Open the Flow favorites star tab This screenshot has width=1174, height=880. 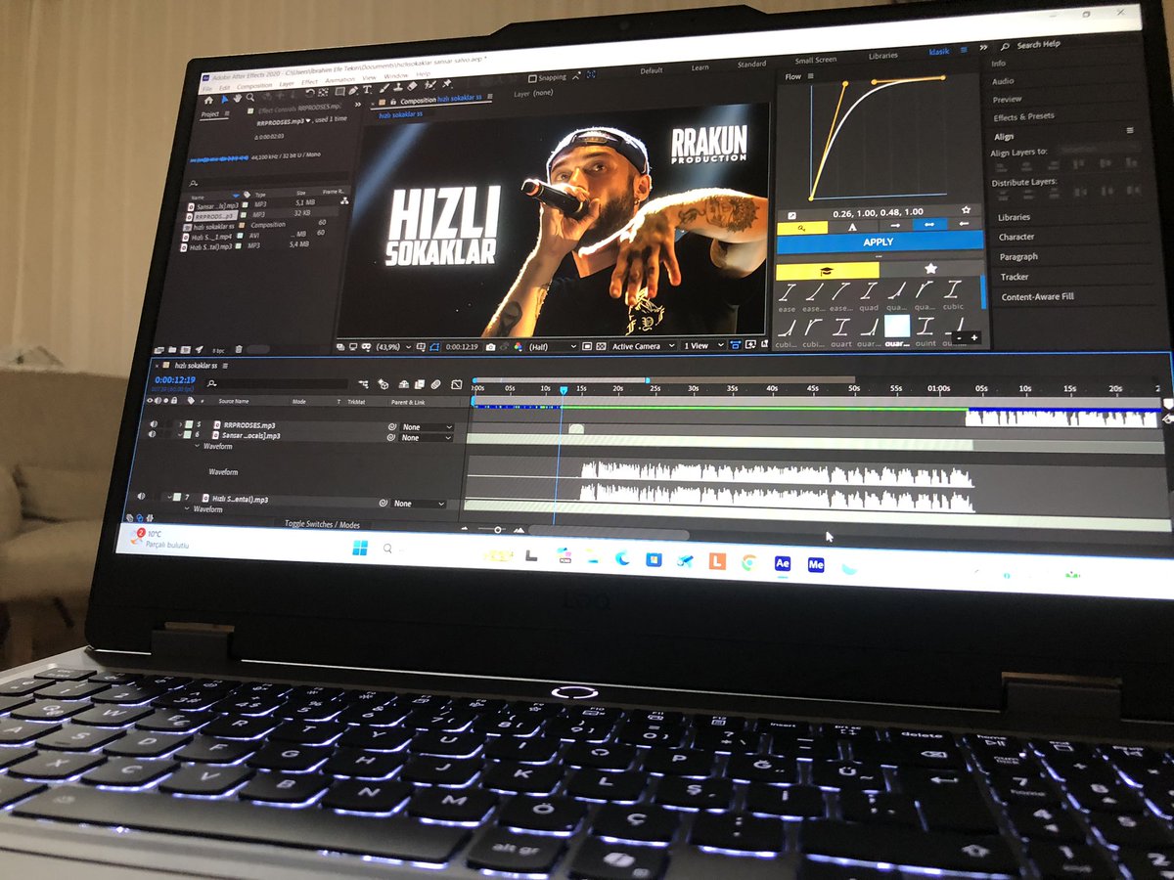[930, 269]
